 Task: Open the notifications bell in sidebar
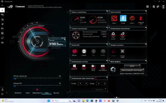pos(2,90)
